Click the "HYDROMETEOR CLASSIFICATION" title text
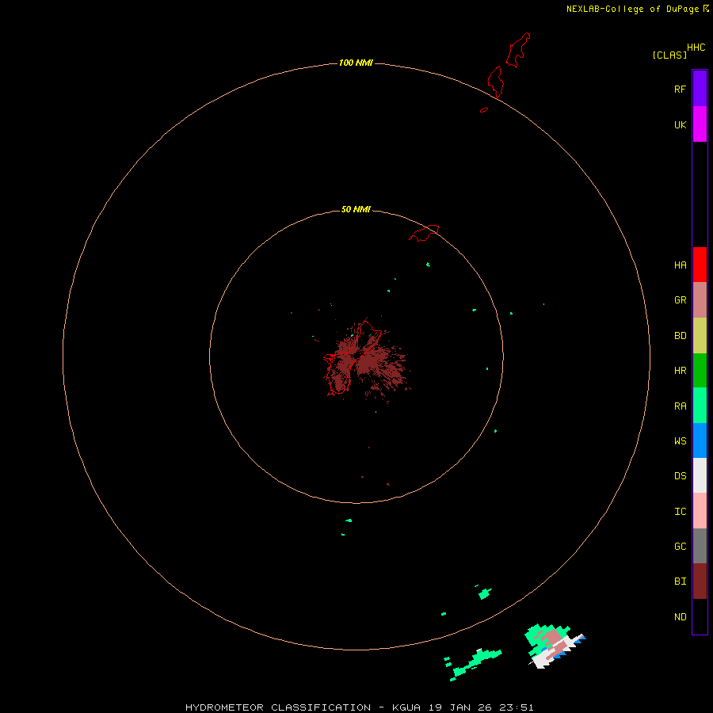 coord(278,707)
